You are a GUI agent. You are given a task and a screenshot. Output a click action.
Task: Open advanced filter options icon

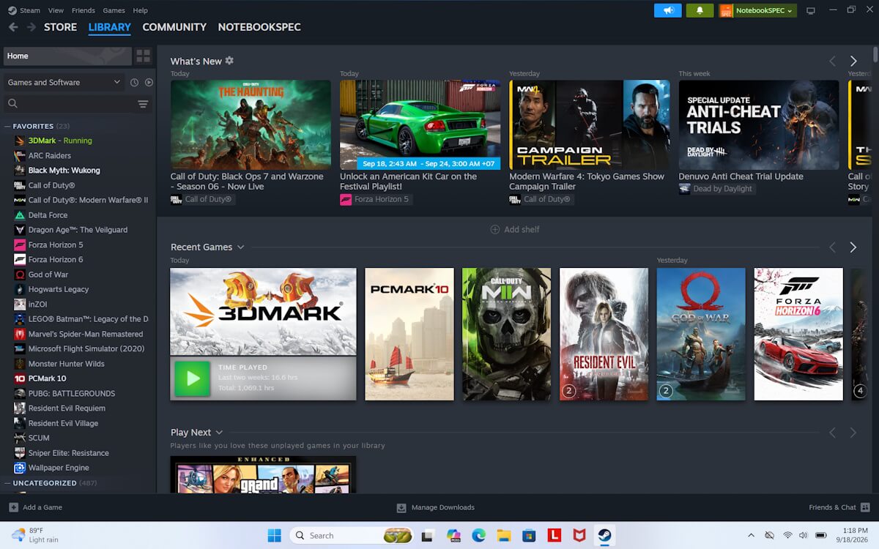click(x=143, y=104)
